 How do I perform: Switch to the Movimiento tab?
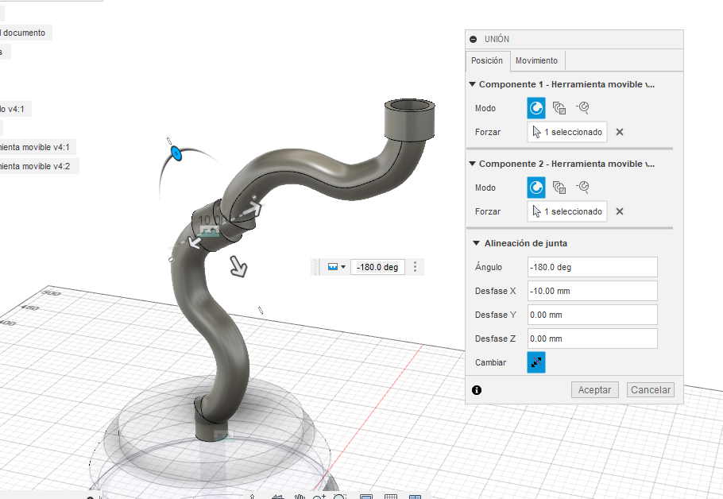click(x=536, y=60)
